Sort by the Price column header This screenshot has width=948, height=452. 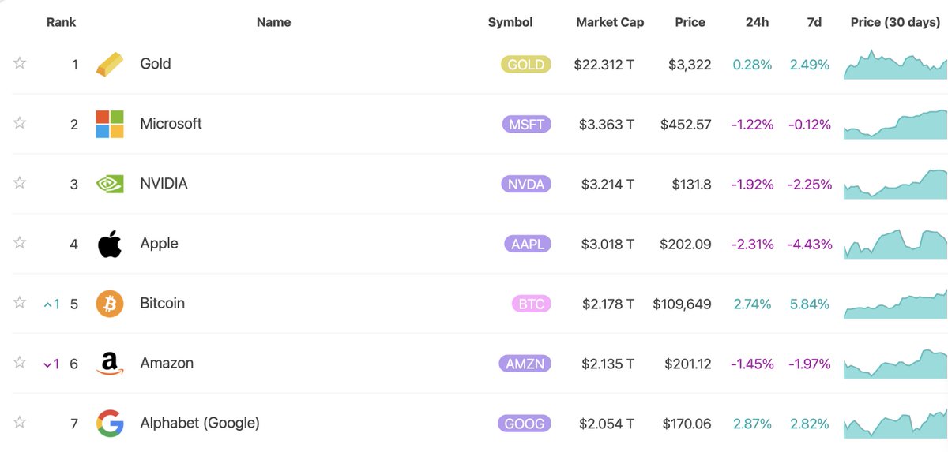[x=690, y=22]
